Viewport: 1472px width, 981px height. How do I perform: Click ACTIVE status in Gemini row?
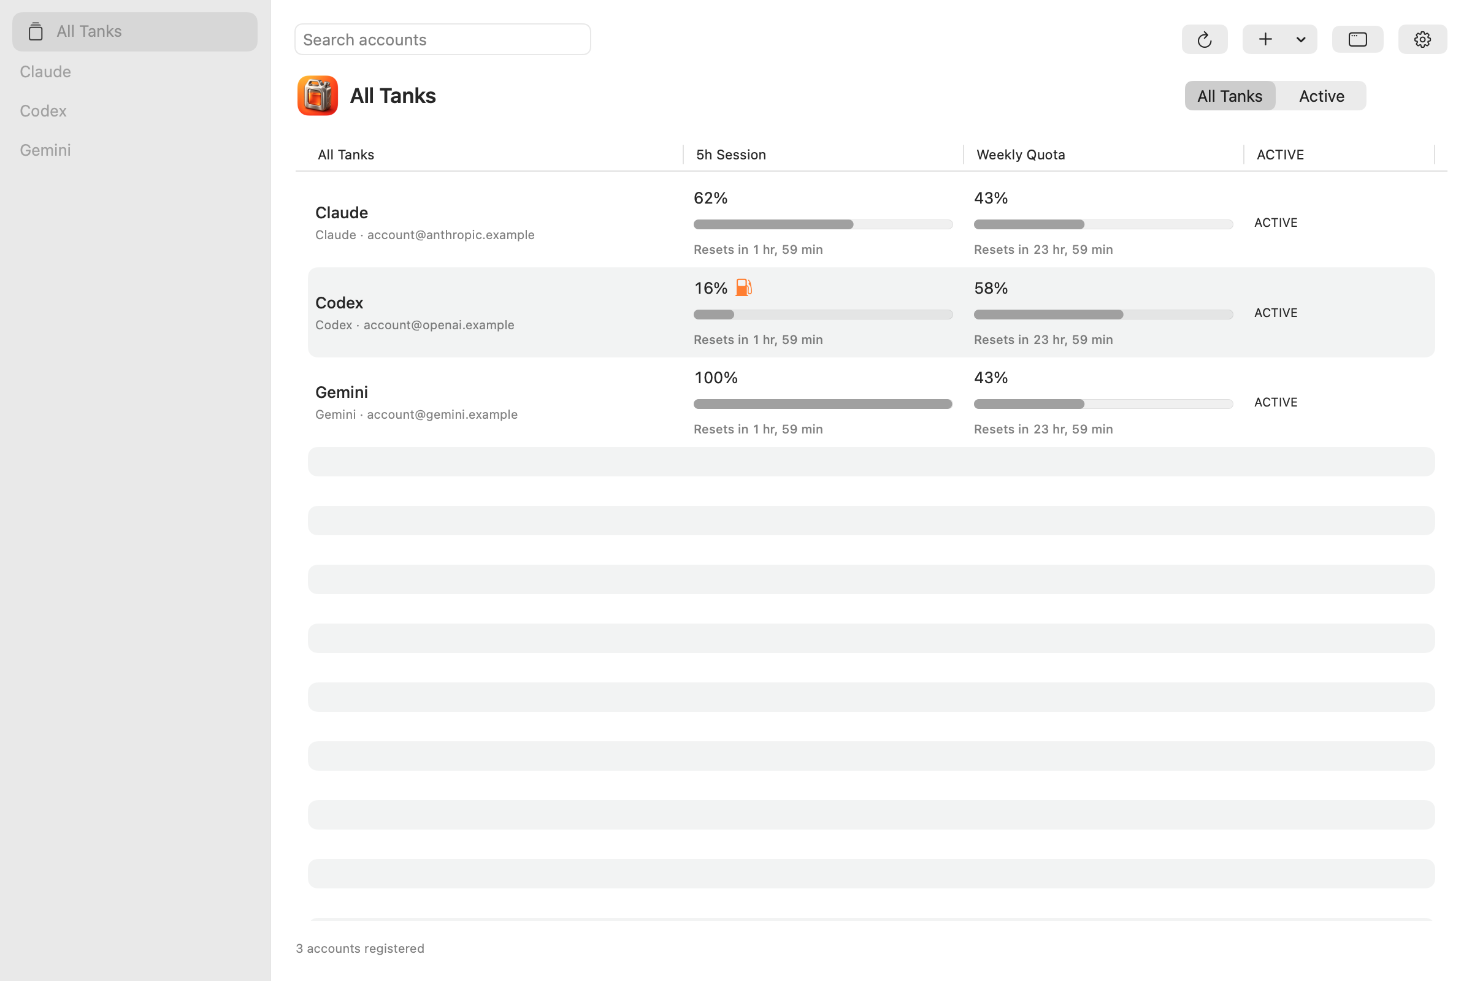coord(1276,402)
